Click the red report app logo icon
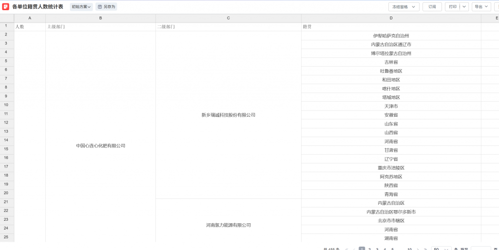499x250 pixels. (6, 7)
